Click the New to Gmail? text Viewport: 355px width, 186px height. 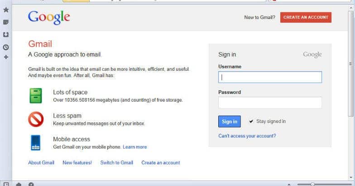[260, 17]
